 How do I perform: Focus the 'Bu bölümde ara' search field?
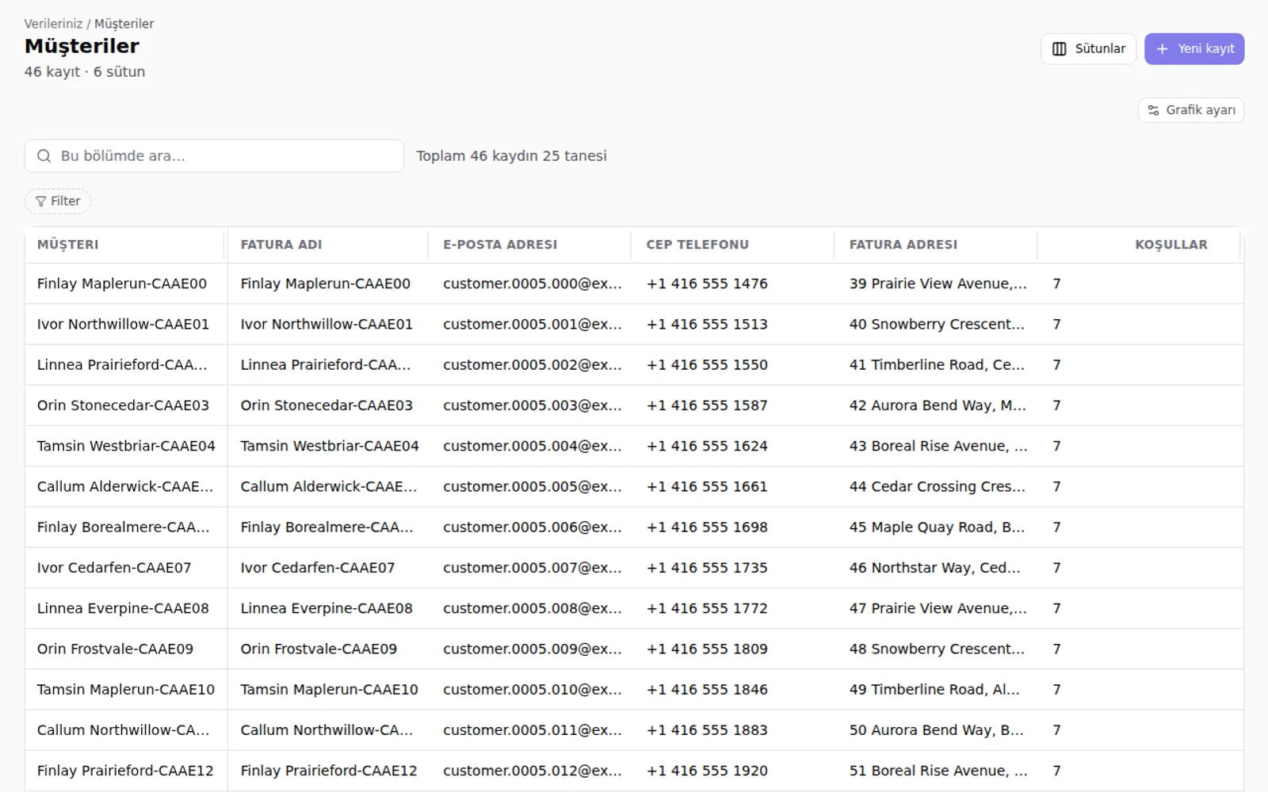click(214, 156)
